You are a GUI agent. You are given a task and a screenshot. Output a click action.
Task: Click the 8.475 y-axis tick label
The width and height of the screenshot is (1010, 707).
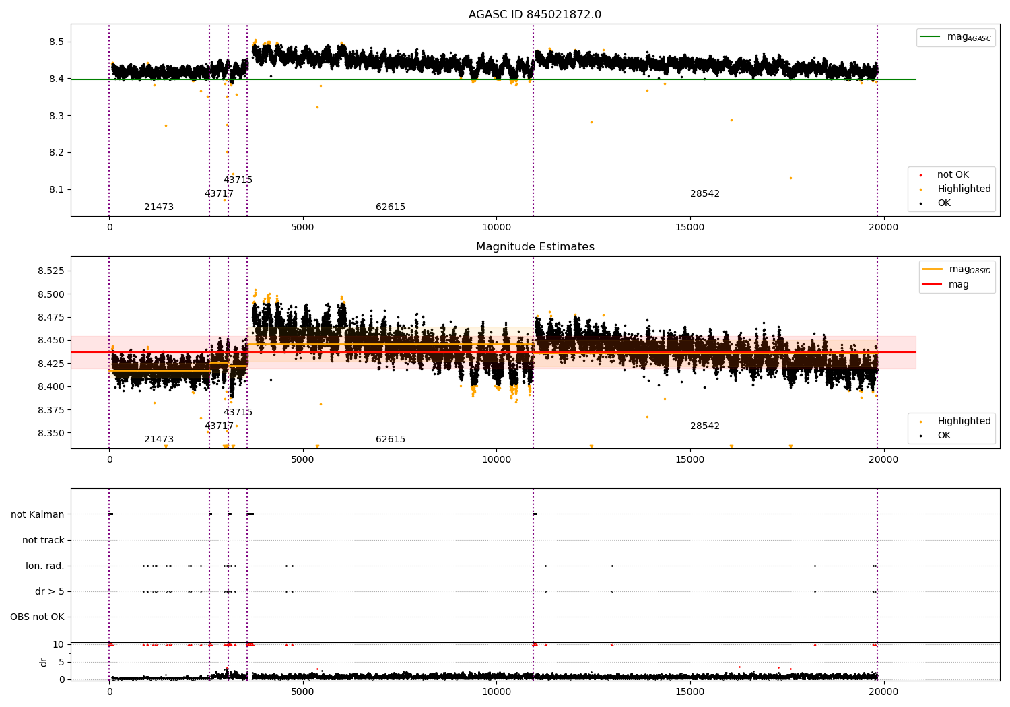coord(51,318)
